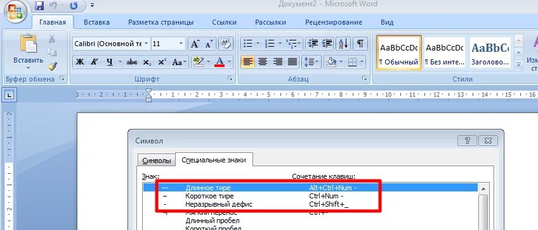
Task: Select the Format Painter brush
Action: 52,66
